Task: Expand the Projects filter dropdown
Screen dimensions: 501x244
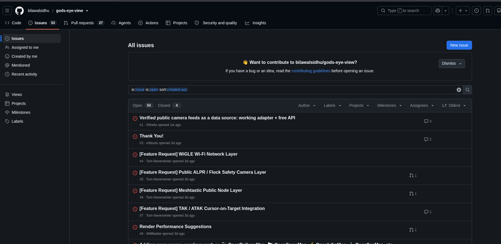Action: click(x=359, y=105)
